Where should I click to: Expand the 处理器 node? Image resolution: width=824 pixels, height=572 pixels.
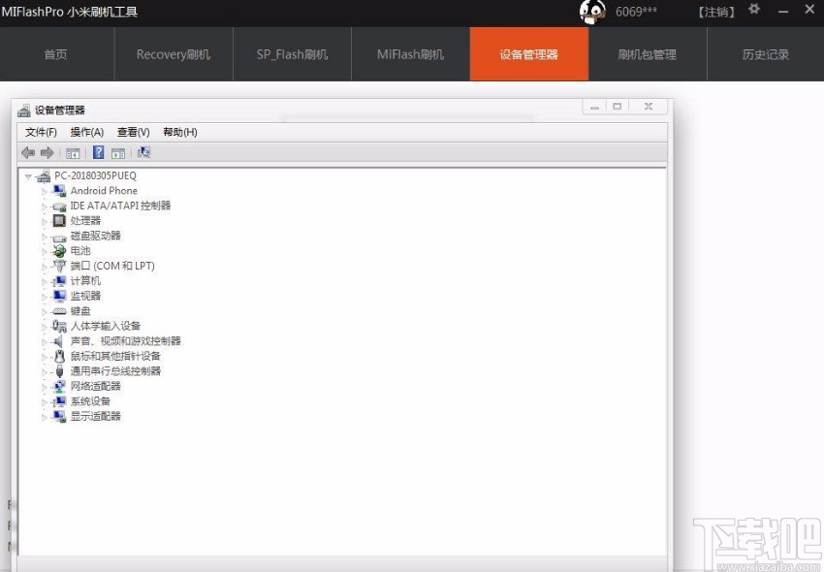click(x=45, y=221)
